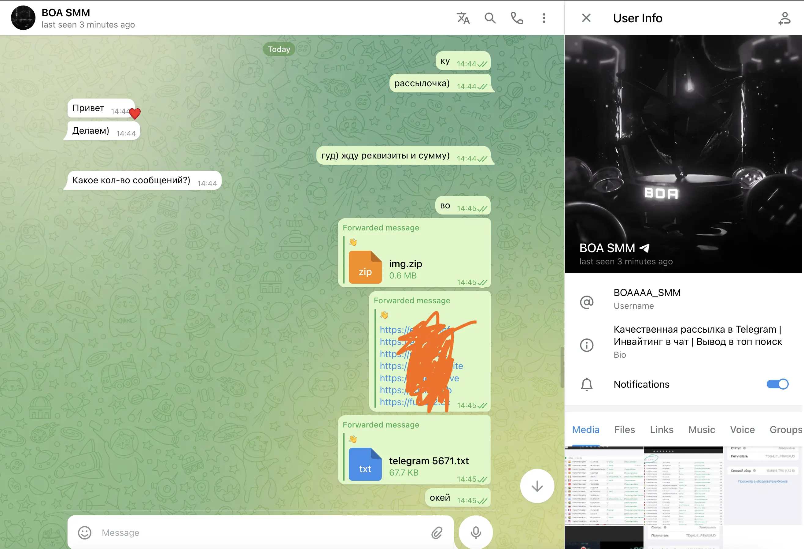
Task: Click the 'Forwarded message' header above img.zip
Action: click(381, 228)
